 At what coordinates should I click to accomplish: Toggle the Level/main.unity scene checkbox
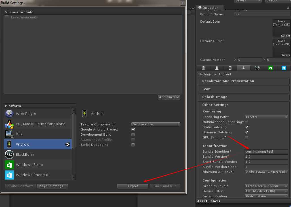(x=7, y=17)
